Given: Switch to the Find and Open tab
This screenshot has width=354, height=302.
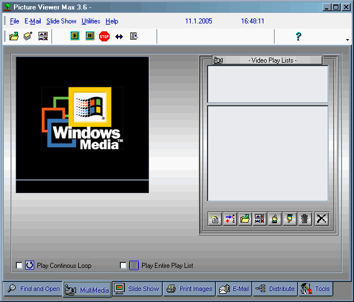Looking at the screenshot, I should click(33, 289).
